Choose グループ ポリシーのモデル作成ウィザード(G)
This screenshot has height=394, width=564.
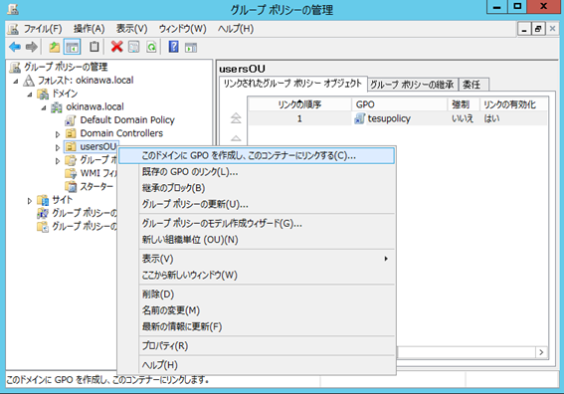coord(257,224)
